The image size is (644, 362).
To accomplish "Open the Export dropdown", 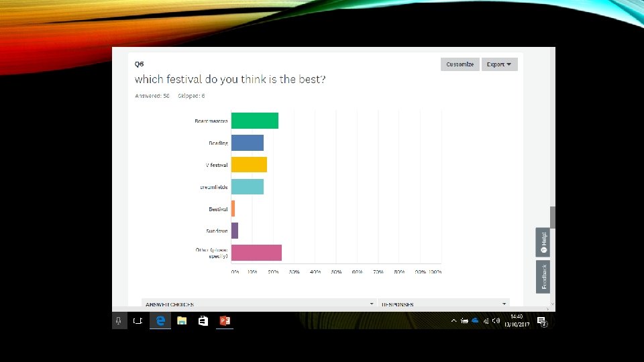I will (499, 64).
